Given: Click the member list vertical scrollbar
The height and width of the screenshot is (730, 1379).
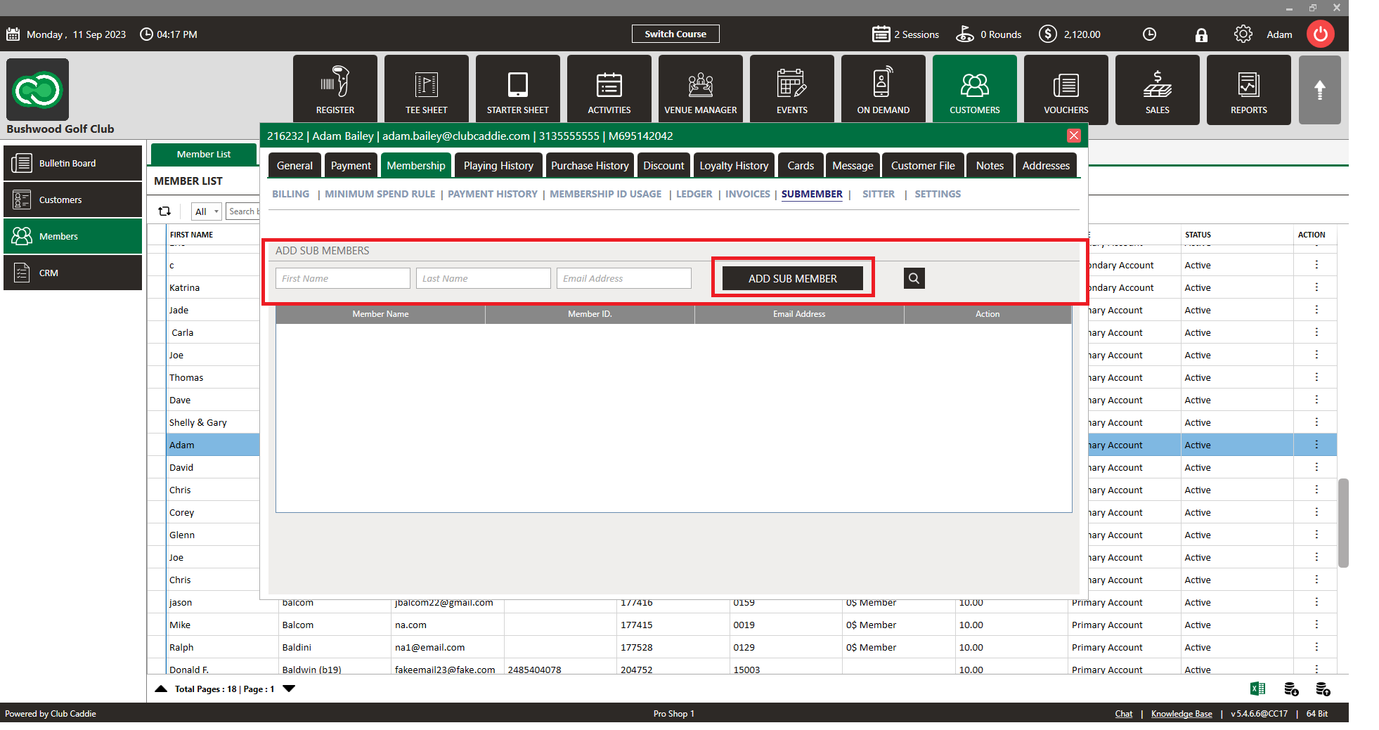Looking at the screenshot, I should pyautogui.click(x=1343, y=523).
